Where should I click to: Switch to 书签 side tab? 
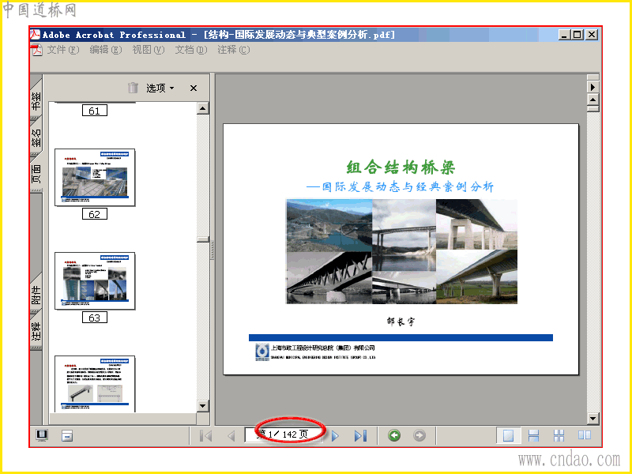tap(36, 101)
